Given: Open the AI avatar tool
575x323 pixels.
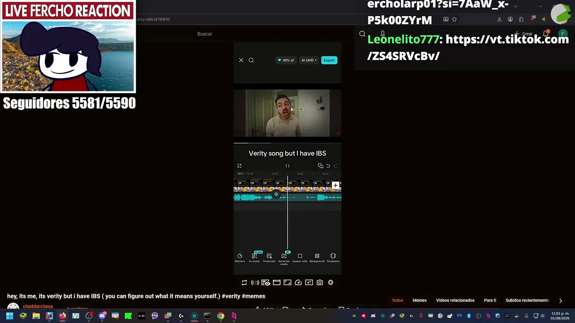Looking at the screenshot, I should pos(254,258).
